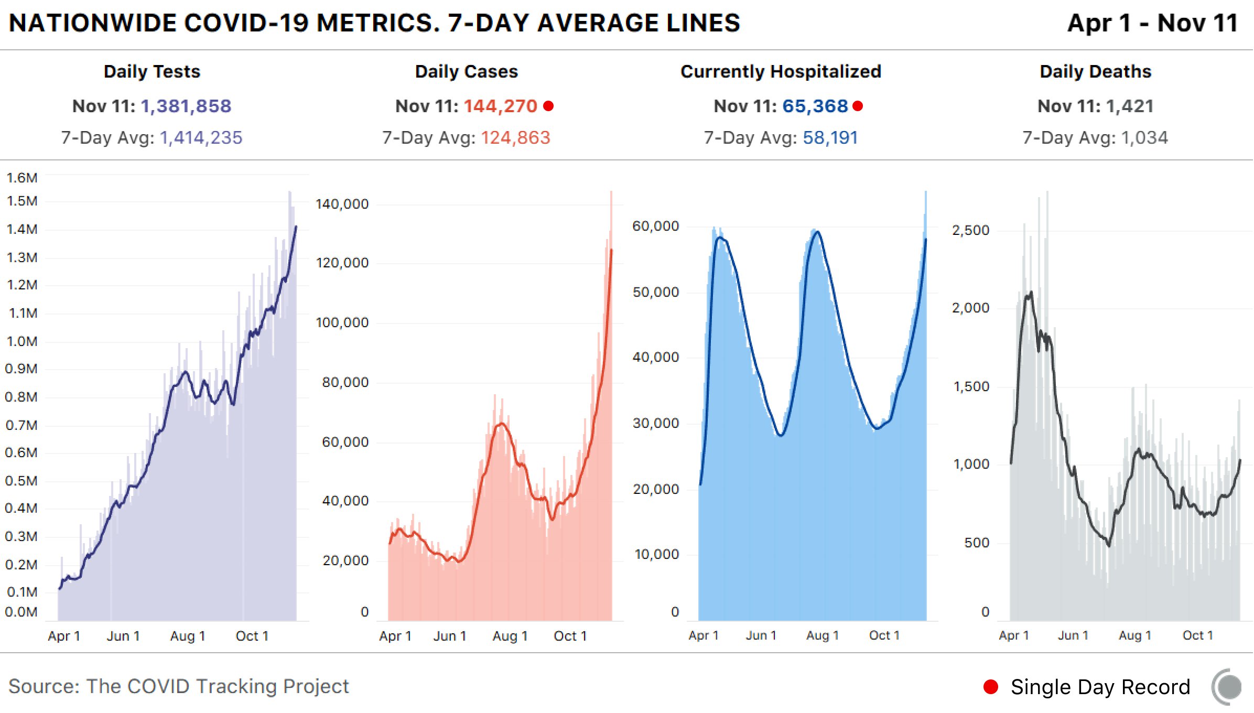Click the Apr 1 - Nov 11 date range

pyautogui.click(x=1153, y=23)
